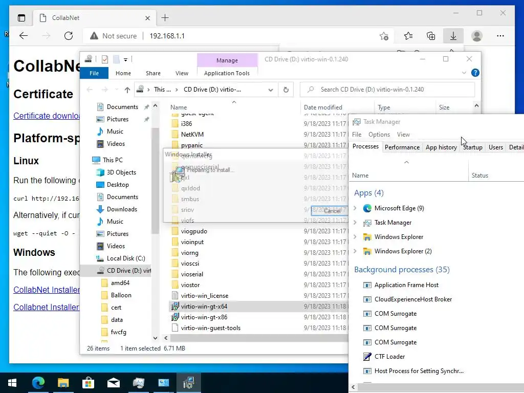This screenshot has height=393, width=524.
Task: Open the Explorer File menu tab
Action: coord(94,73)
